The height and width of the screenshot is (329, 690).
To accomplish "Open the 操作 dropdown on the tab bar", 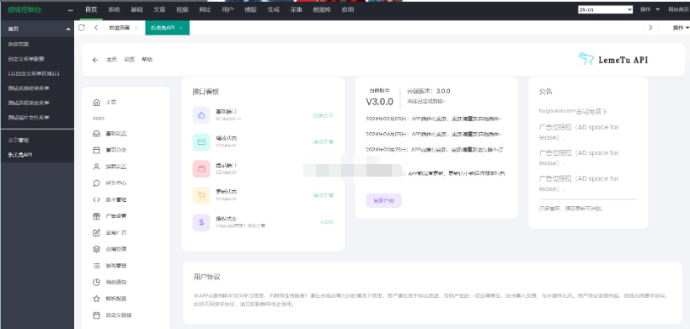I will point(681,28).
